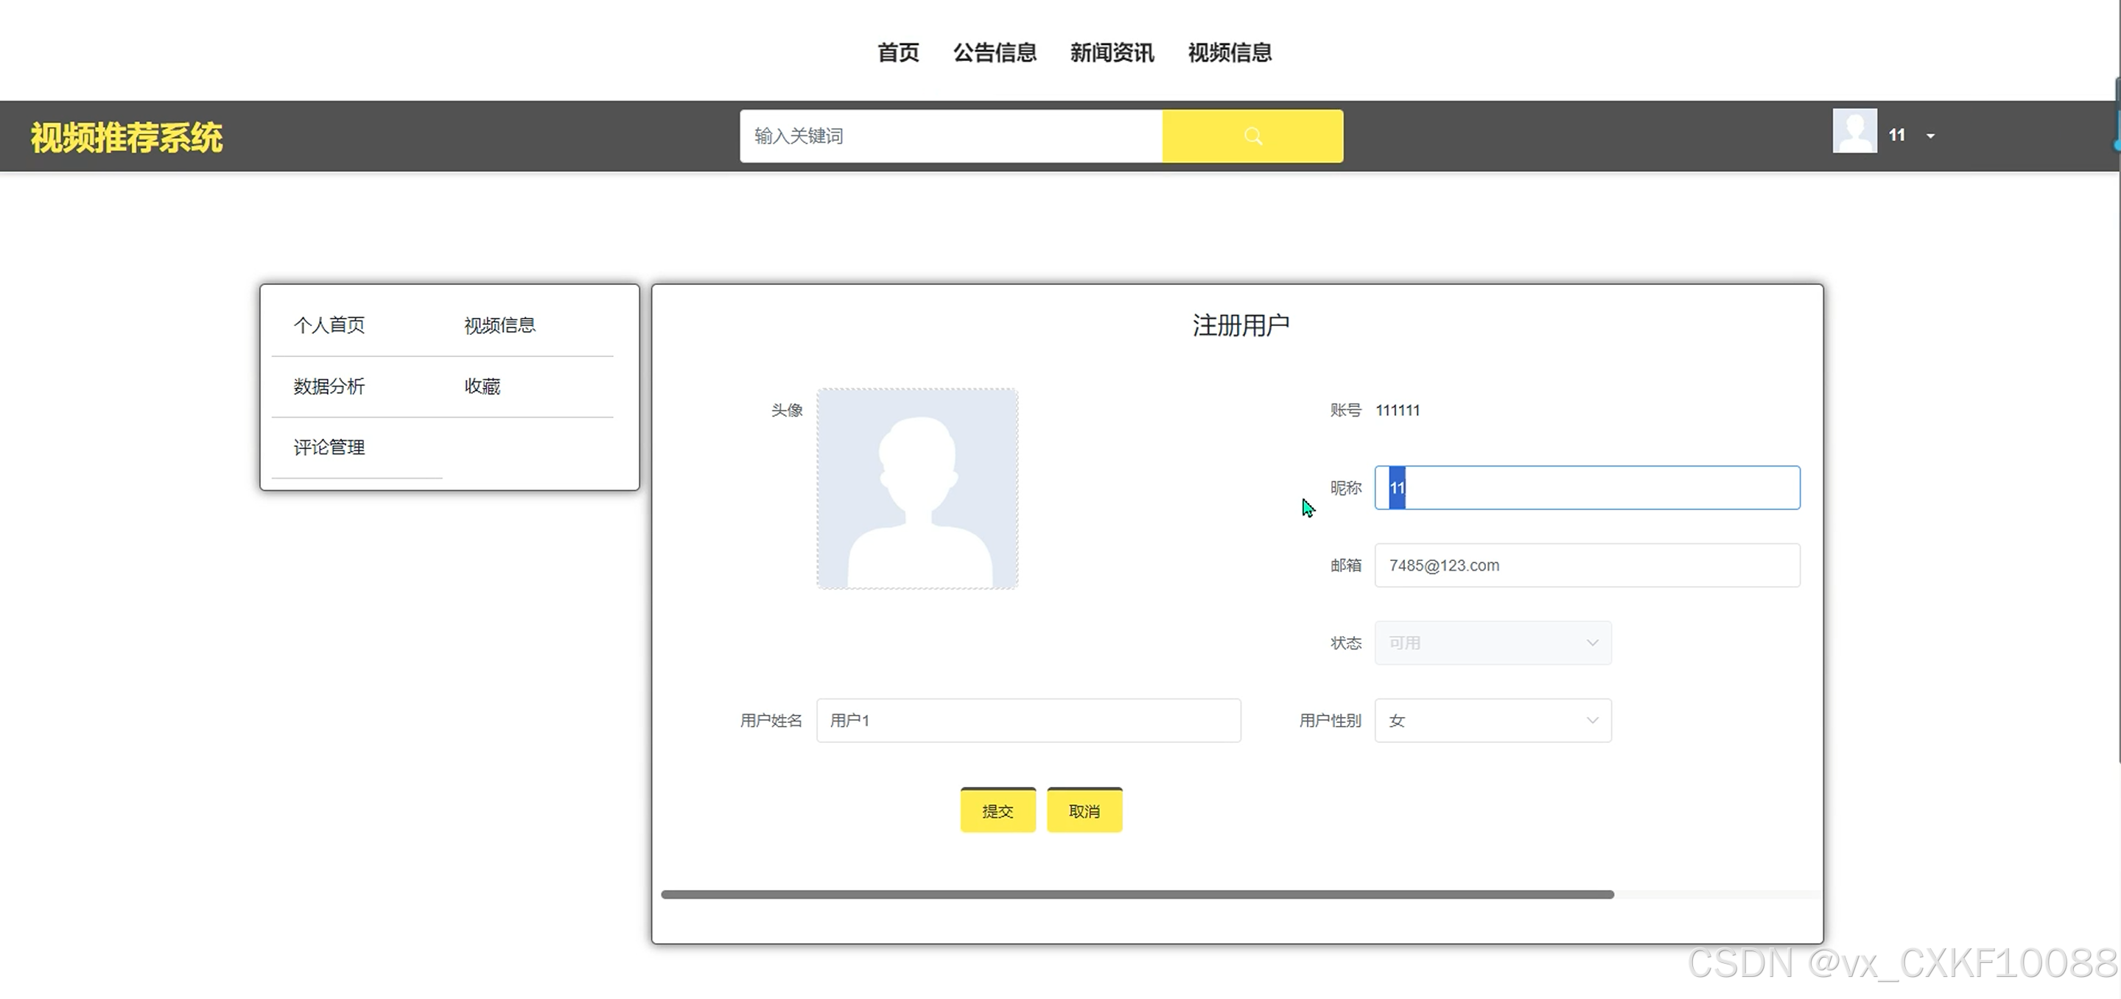Open 新闻资讯 navigation item

pyautogui.click(x=1112, y=53)
